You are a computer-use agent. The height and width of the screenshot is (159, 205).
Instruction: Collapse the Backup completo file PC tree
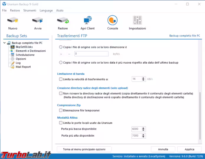pos(4,43)
